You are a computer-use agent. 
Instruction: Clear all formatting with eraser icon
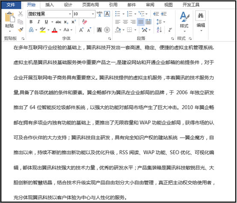tap(85, 22)
